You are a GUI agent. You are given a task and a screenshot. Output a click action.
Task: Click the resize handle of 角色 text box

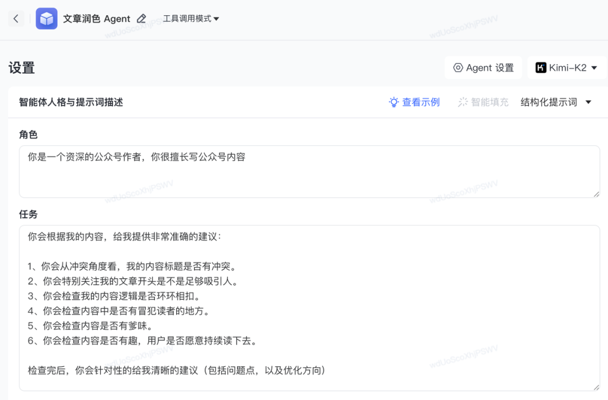click(x=596, y=193)
